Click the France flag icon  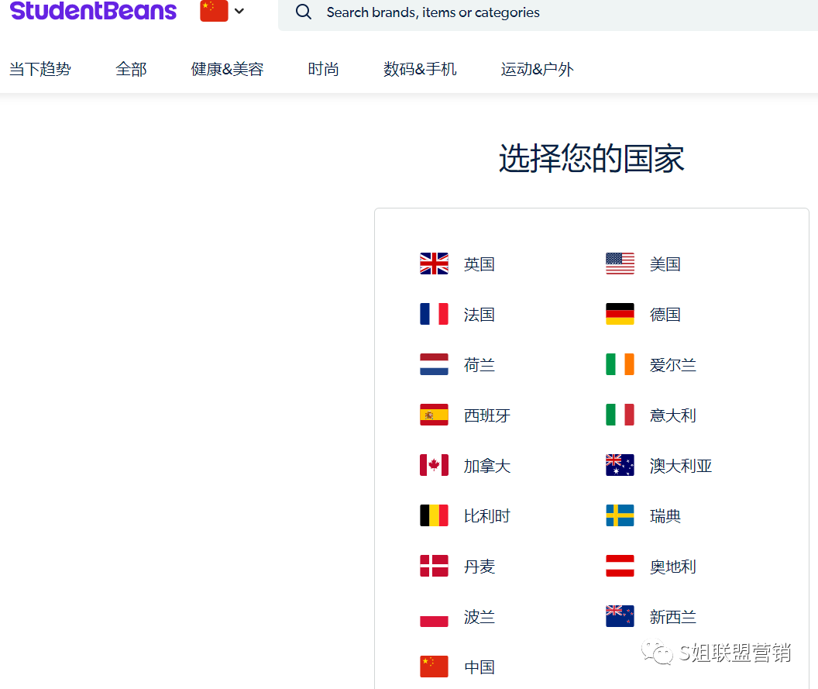tap(434, 314)
